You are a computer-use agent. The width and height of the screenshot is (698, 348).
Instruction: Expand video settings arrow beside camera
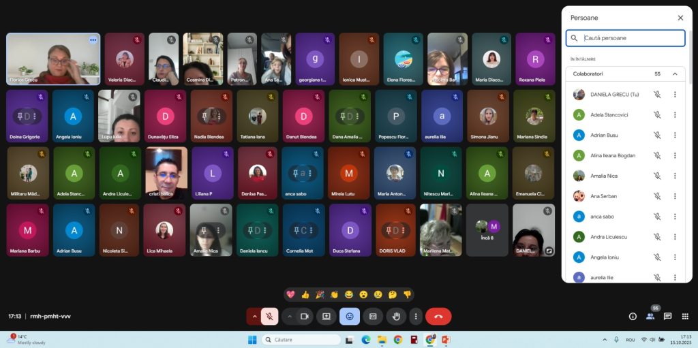(289, 316)
